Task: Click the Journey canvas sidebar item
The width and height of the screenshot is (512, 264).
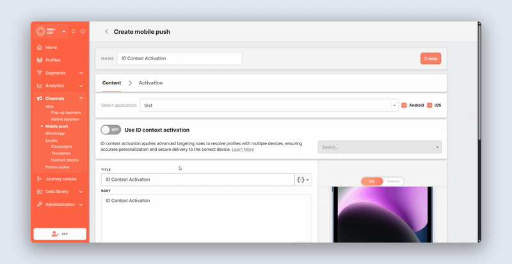Action: pyautogui.click(x=60, y=179)
